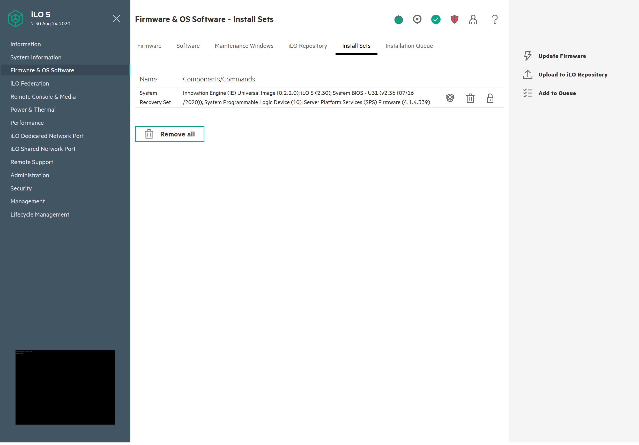
Task: Delete System Recovery Set with trash icon
Action: [470, 98]
